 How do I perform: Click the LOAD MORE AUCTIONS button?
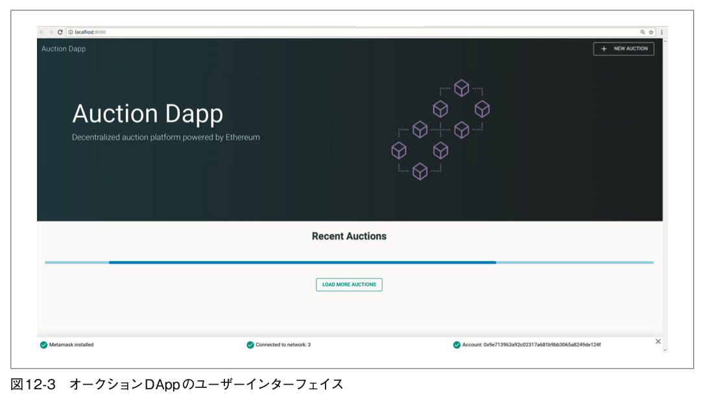(x=350, y=285)
